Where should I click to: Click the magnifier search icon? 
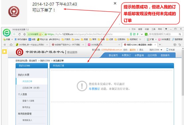pyautogui.click(x=180, y=34)
